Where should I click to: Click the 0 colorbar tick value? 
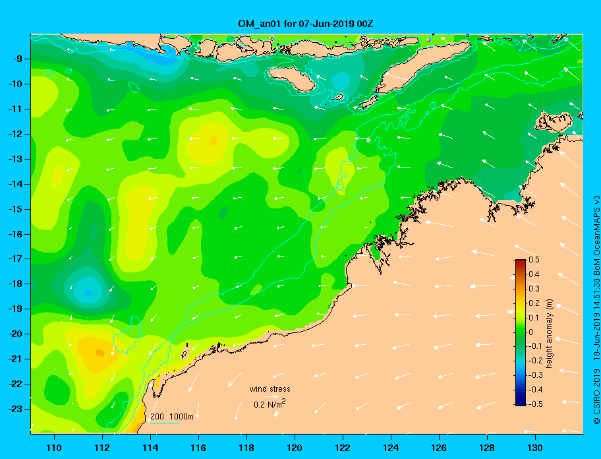tap(531, 332)
